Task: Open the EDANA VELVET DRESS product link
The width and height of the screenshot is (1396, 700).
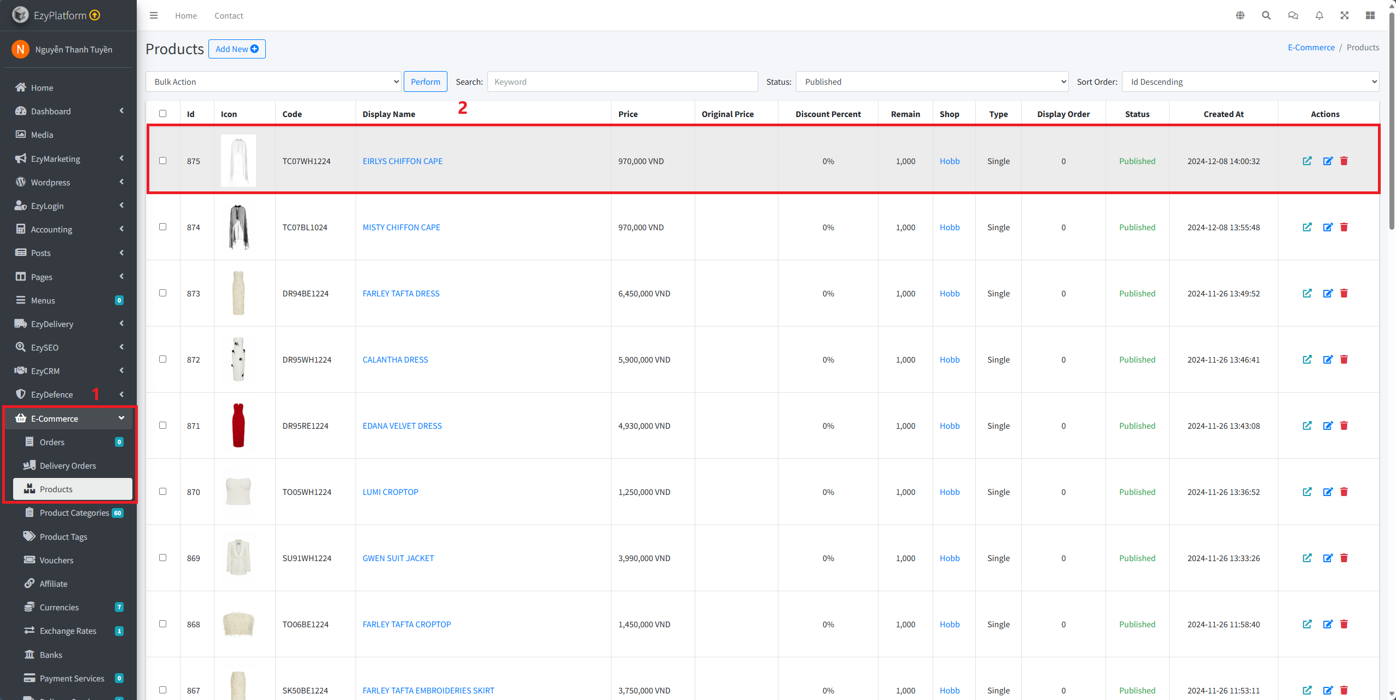Action: coord(402,425)
